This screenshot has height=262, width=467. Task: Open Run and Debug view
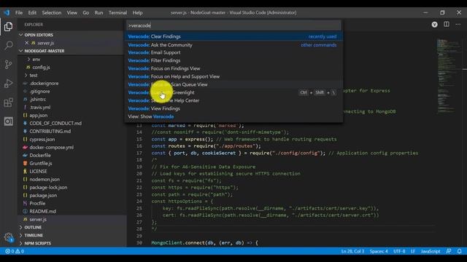click(8, 84)
